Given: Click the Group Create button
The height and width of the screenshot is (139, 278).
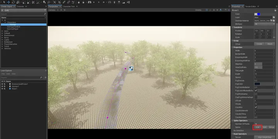Looking at the screenshot, I should tap(259, 44).
